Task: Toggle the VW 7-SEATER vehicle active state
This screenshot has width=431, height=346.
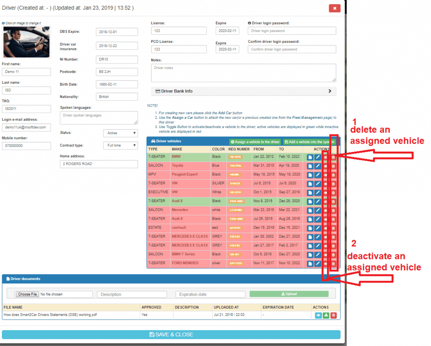Action: [326, 183]
